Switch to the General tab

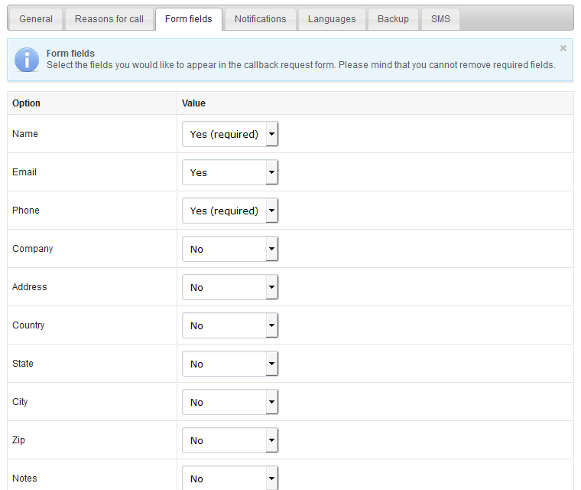36,19
